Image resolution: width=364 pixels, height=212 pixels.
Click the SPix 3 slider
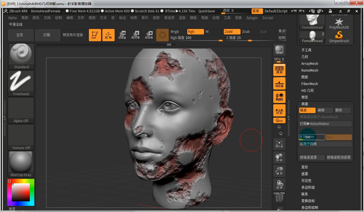coord(279,60)
